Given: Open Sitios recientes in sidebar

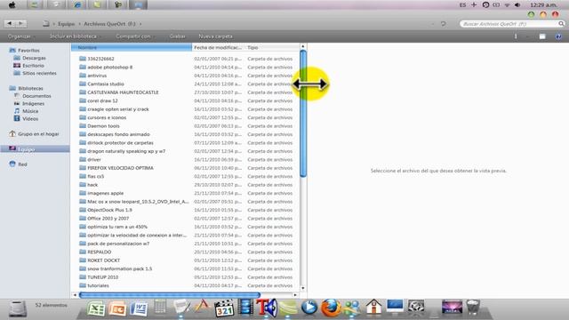Looking at the screenshot, I should coord(39,73).
